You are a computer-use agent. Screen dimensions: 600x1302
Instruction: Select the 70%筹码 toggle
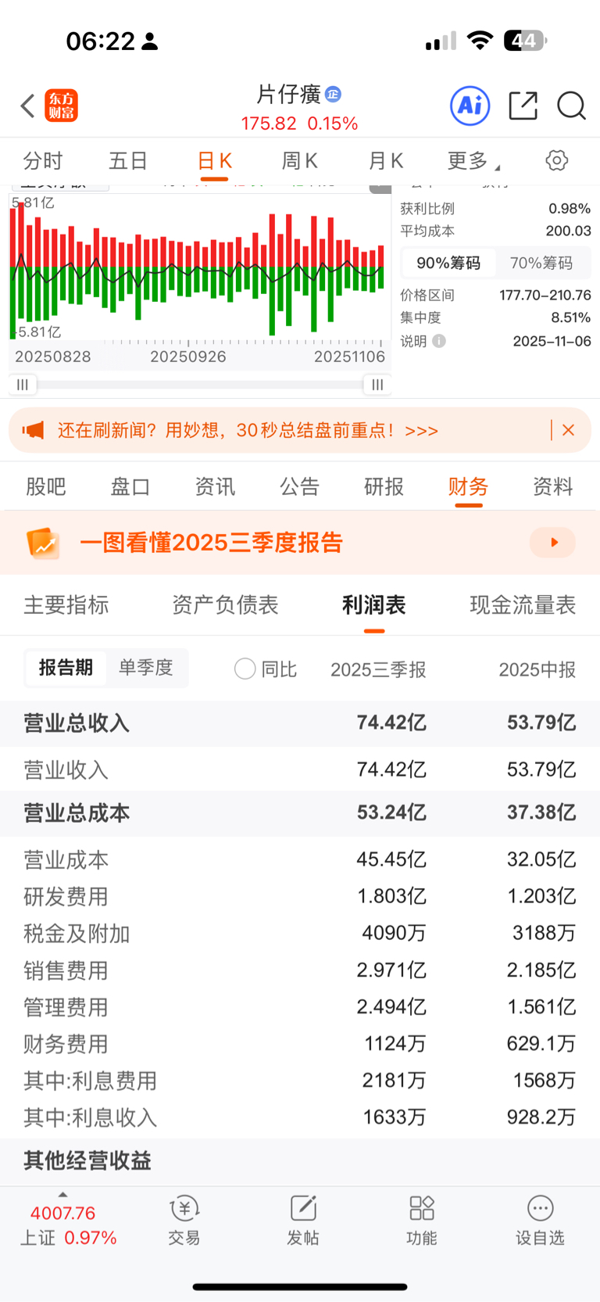point(541,263)
